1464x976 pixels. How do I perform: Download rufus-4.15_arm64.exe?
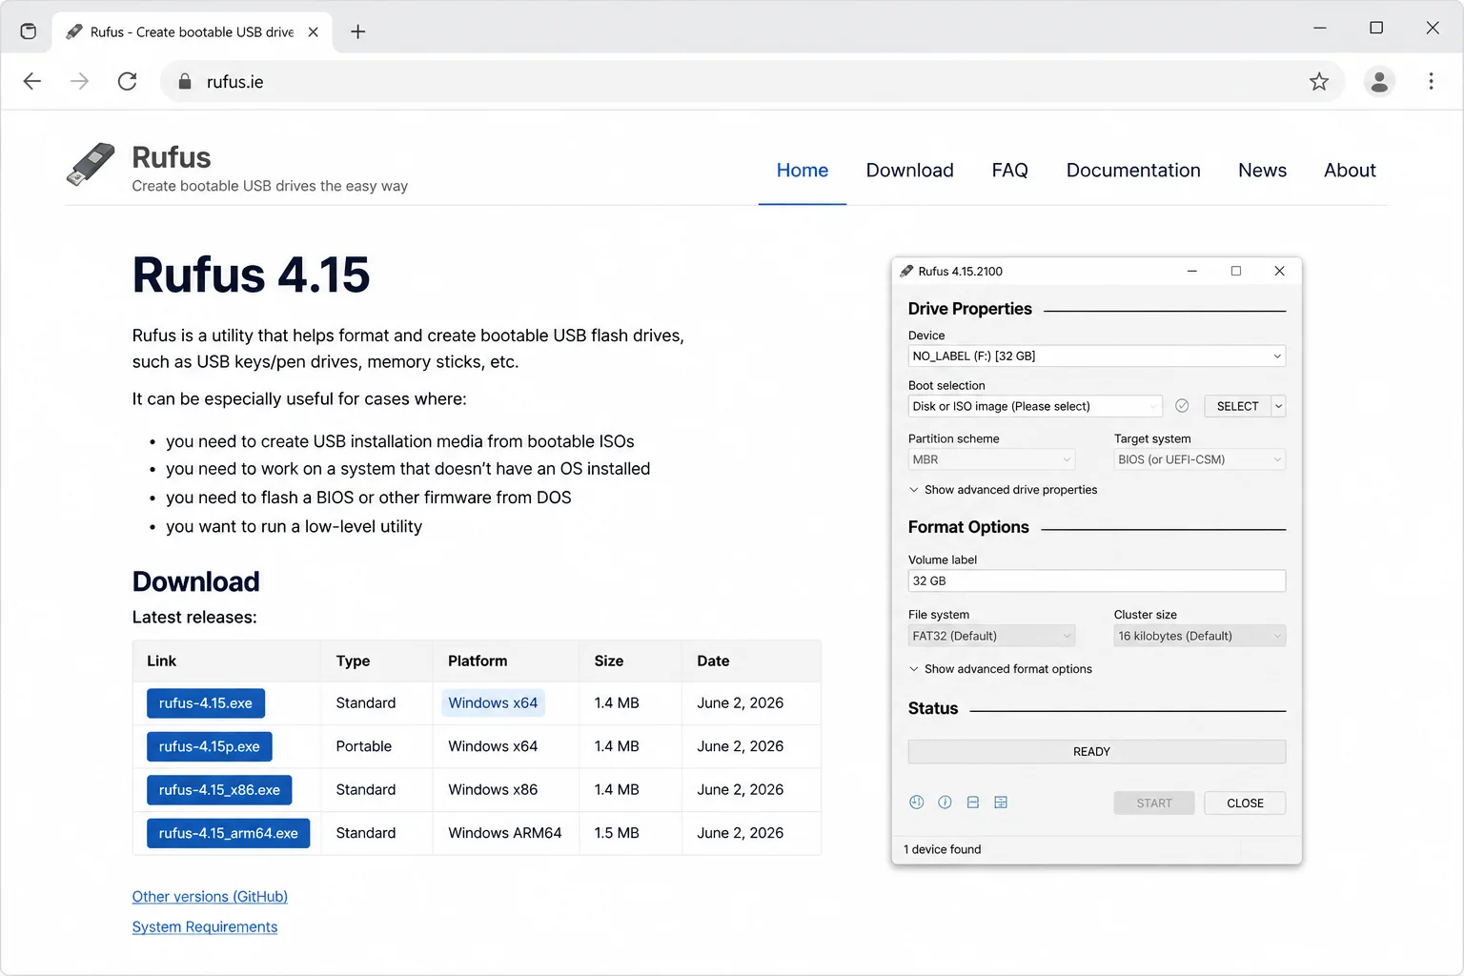(228, 833)
